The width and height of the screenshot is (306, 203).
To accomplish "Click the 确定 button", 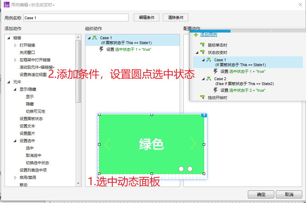I will pyautogui.click(x=261, y=194).
